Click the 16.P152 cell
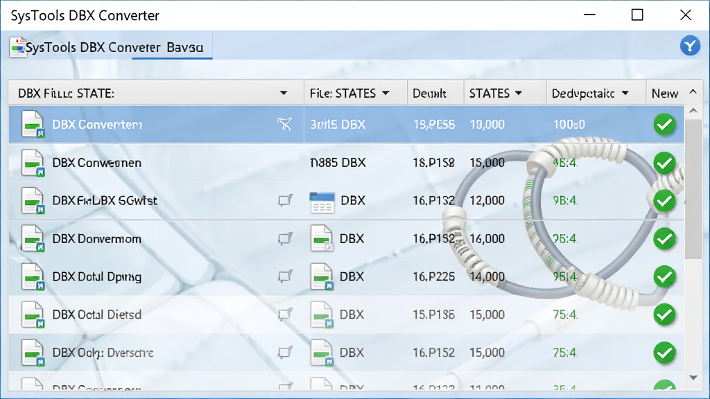Viewport: 710px width, 399px height. click(x=434, y=353)
